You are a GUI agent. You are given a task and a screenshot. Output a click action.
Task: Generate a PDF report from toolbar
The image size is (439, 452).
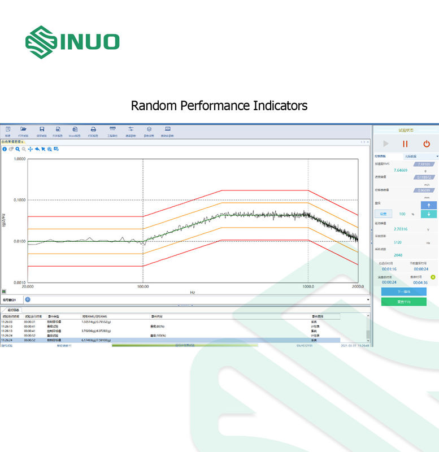[58, 129]
